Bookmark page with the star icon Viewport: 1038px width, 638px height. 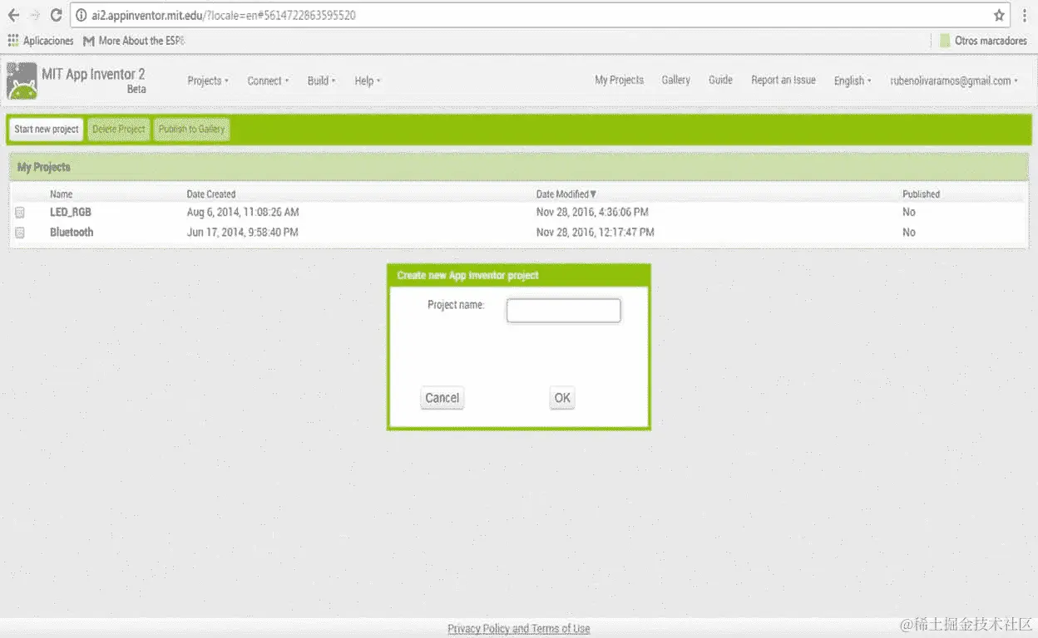click(999, 15)
